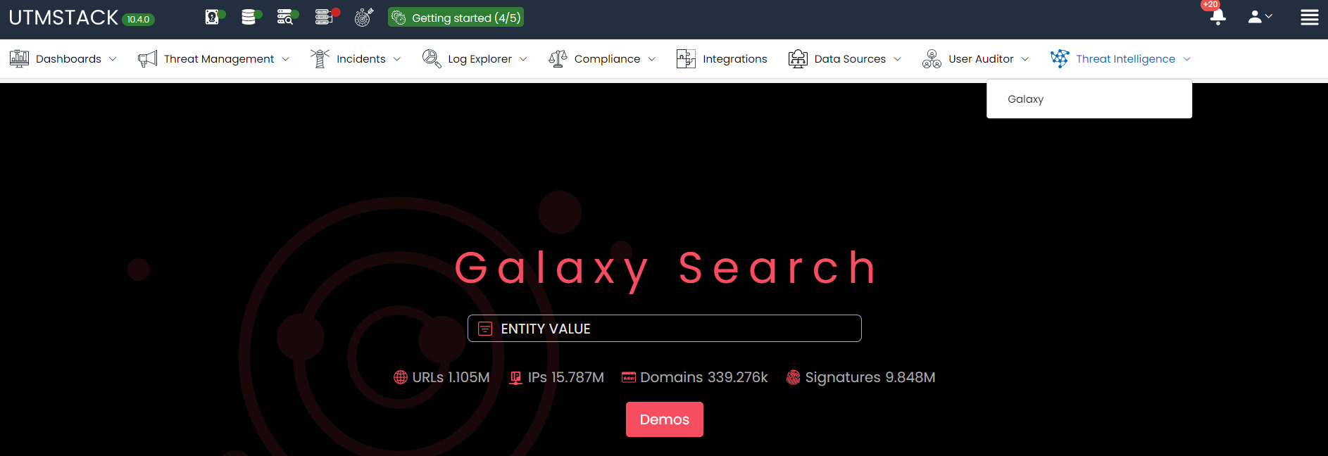Click the IPs 15.787M stat
The width and height of the screenshot is (1328, 456).
(566, 377)
